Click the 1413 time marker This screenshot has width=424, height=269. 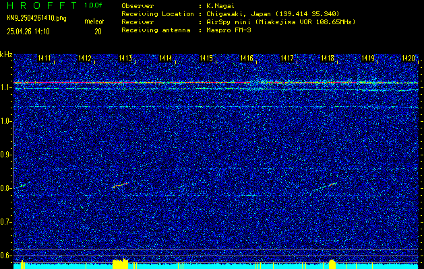125,58
